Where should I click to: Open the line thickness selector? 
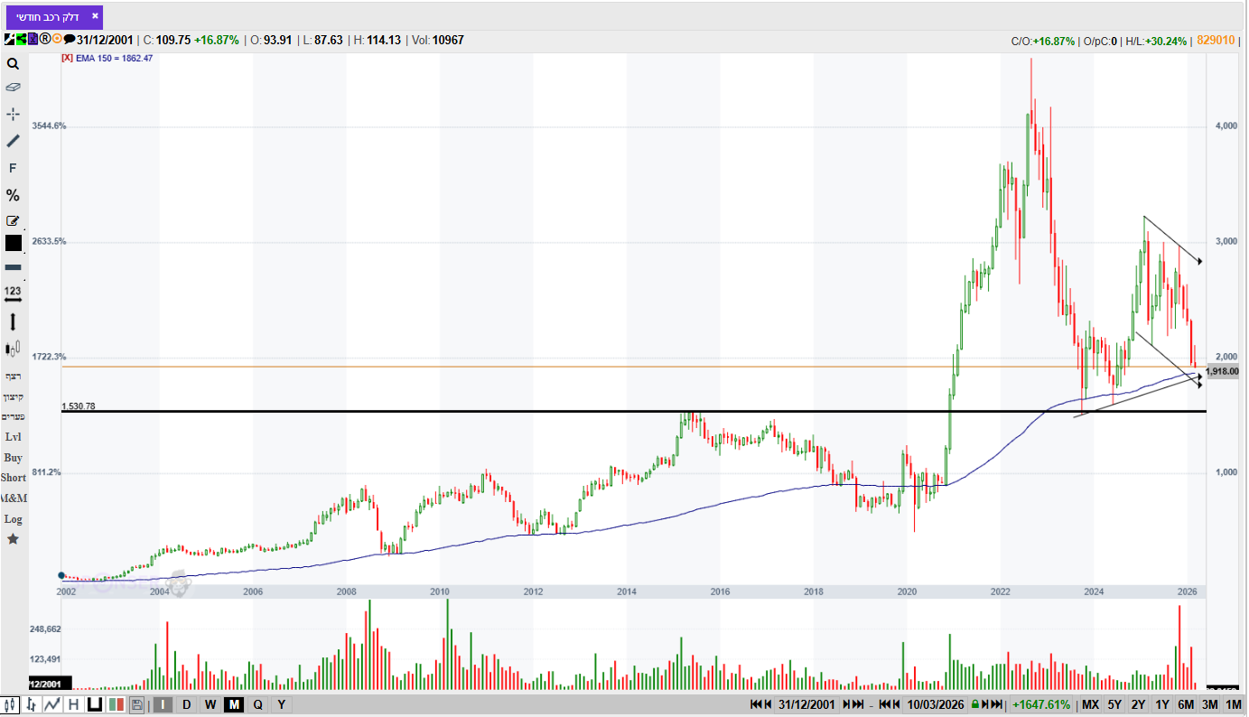point(13,267)
